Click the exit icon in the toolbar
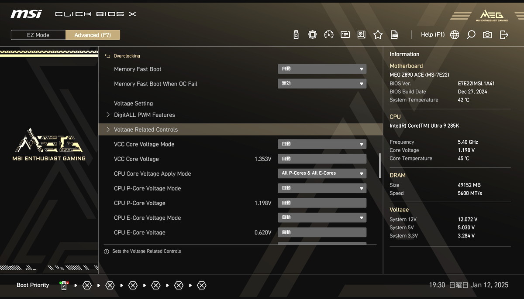Screen dimensions: 524x299 tap(504, 35)
